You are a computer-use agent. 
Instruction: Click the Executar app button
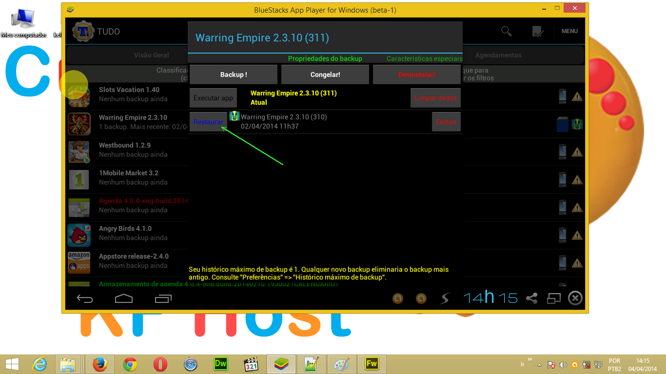coord(213,98)
